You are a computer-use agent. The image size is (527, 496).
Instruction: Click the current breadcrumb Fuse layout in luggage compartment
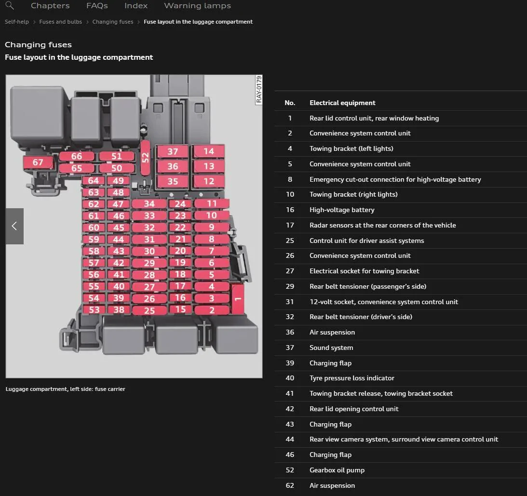198,22
